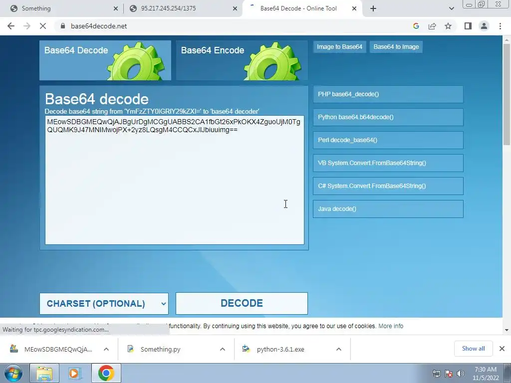Open the Chrome profile avatar
The height and width of the screenshot is (383, 511).
[x=484, y=26]
